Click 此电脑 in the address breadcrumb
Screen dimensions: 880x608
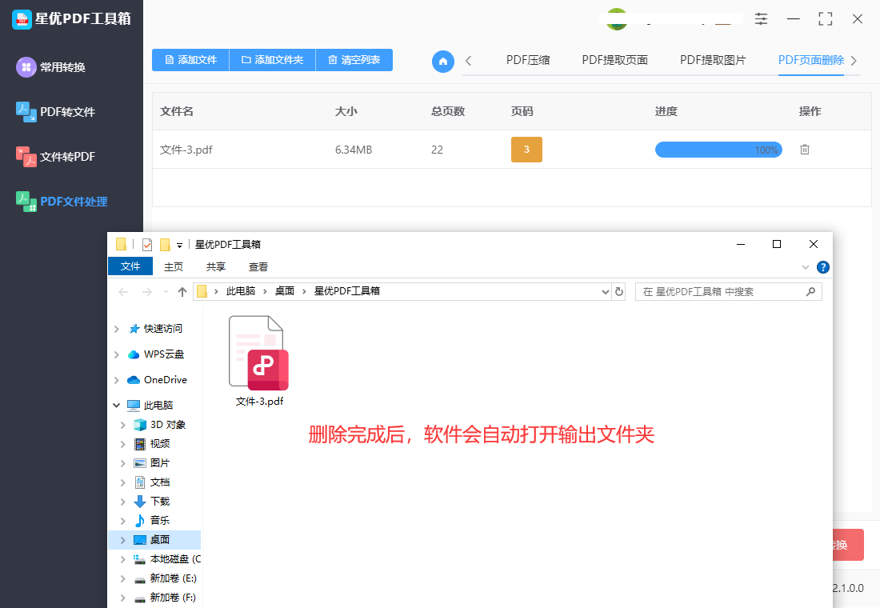point(240,291)
